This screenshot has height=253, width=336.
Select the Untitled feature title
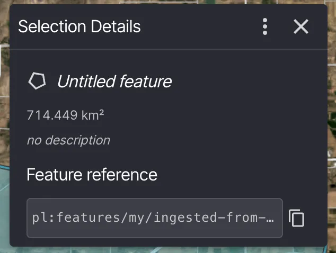(114, 82)
